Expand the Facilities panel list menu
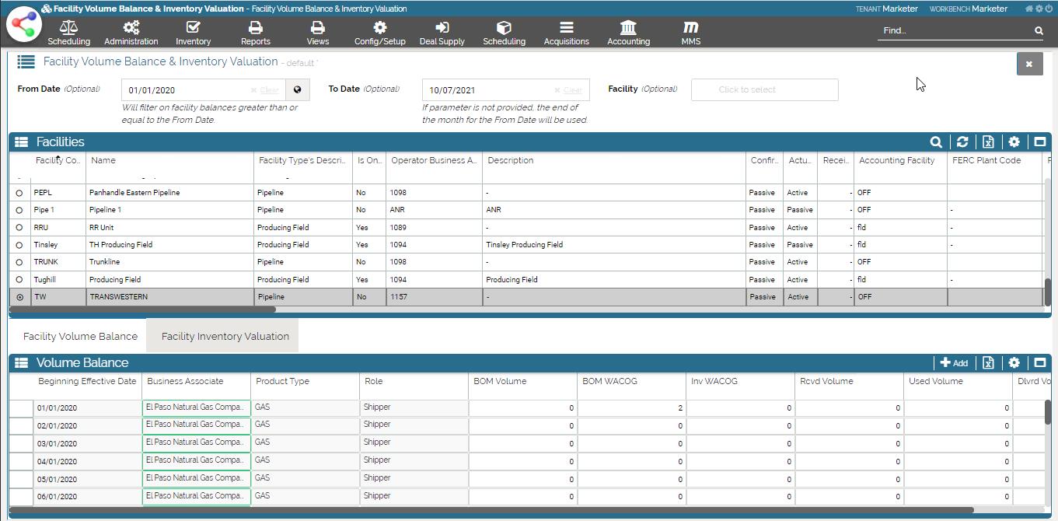The image size is (1058, 521). (21, 142)
